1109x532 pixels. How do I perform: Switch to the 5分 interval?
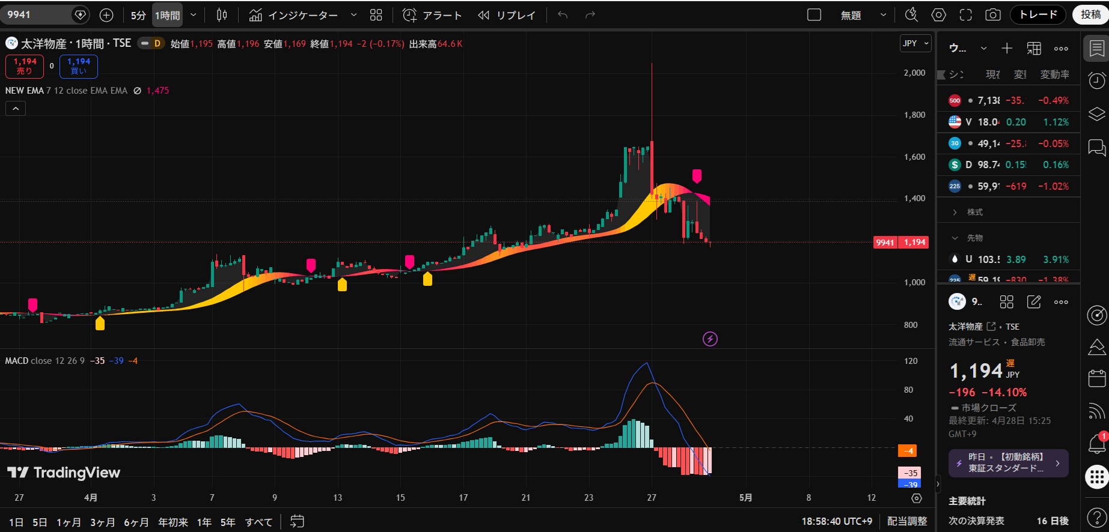click(138, 15)
